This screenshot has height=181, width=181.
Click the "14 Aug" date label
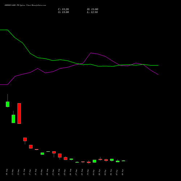click(x=24, y=172)
